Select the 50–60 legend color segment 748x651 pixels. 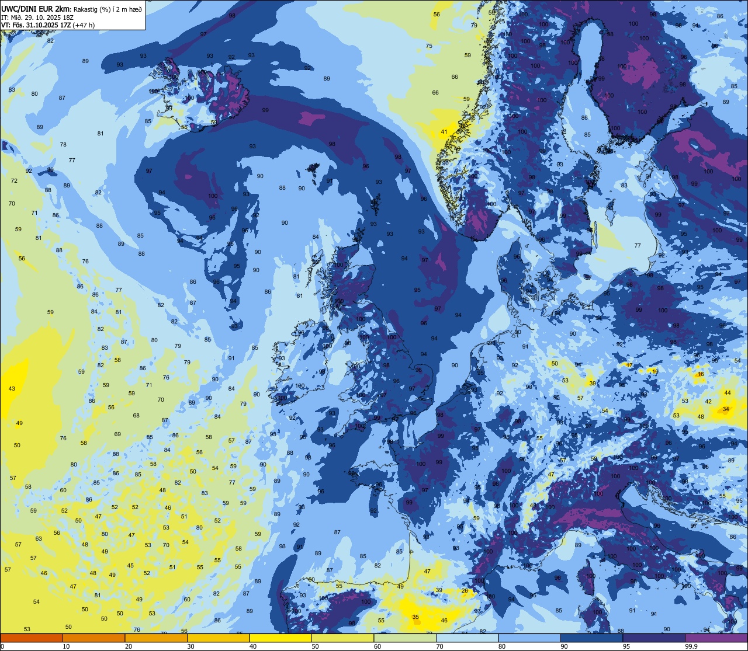[x=342, y=638]
